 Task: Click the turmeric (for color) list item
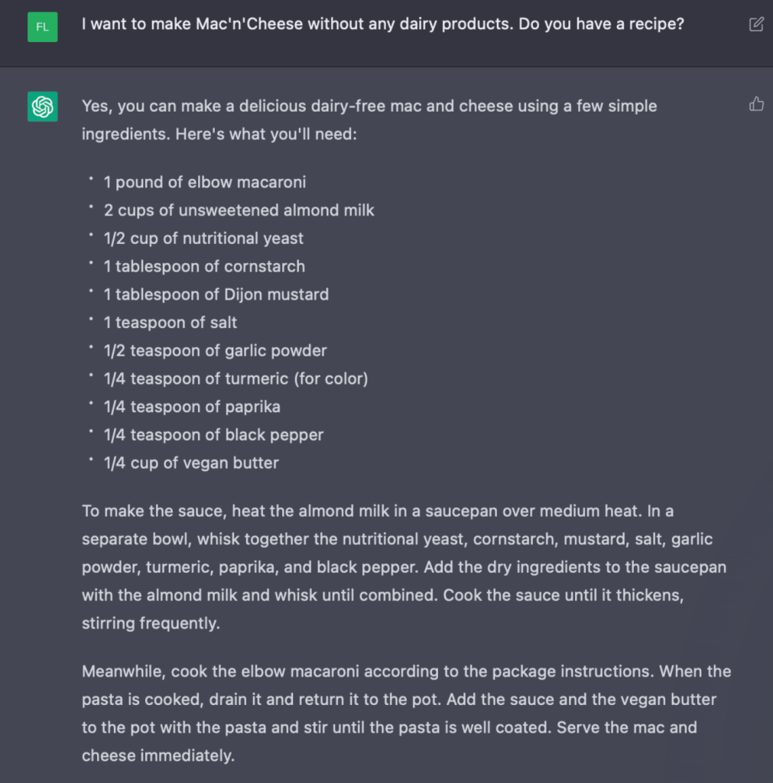pos(235,379)
